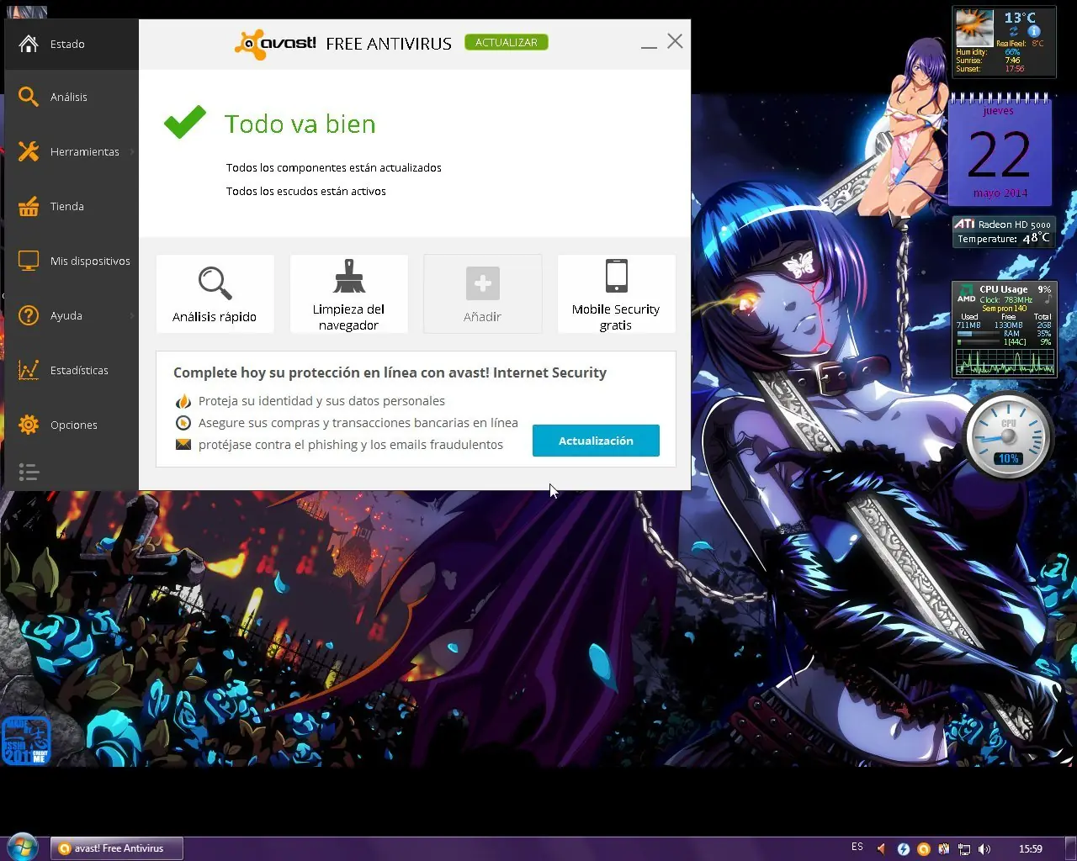Click the green ACTUALIZAR button
The width and height of the screenshot is (1077, 861).
[x=507, y=42]
